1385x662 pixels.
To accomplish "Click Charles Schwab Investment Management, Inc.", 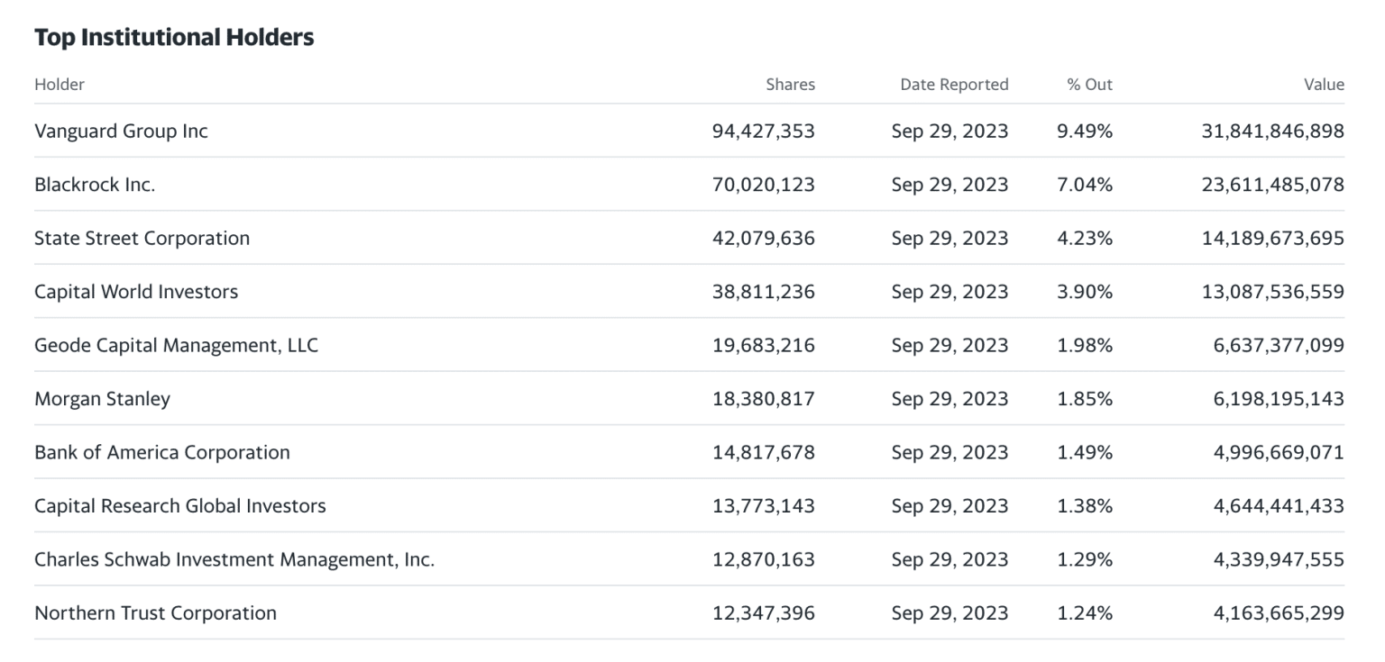I will [x=234, y=559].
